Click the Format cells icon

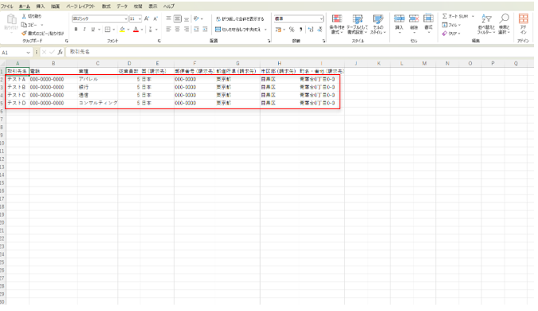tap(428, 18)
